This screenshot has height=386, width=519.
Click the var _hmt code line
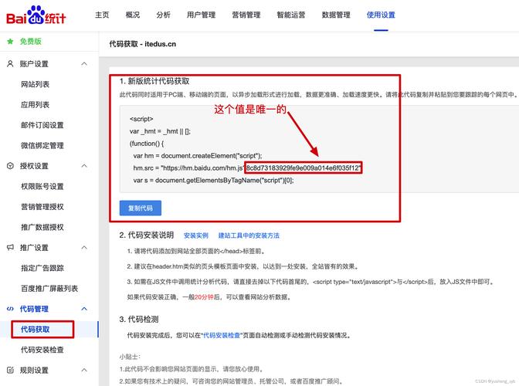160,131
